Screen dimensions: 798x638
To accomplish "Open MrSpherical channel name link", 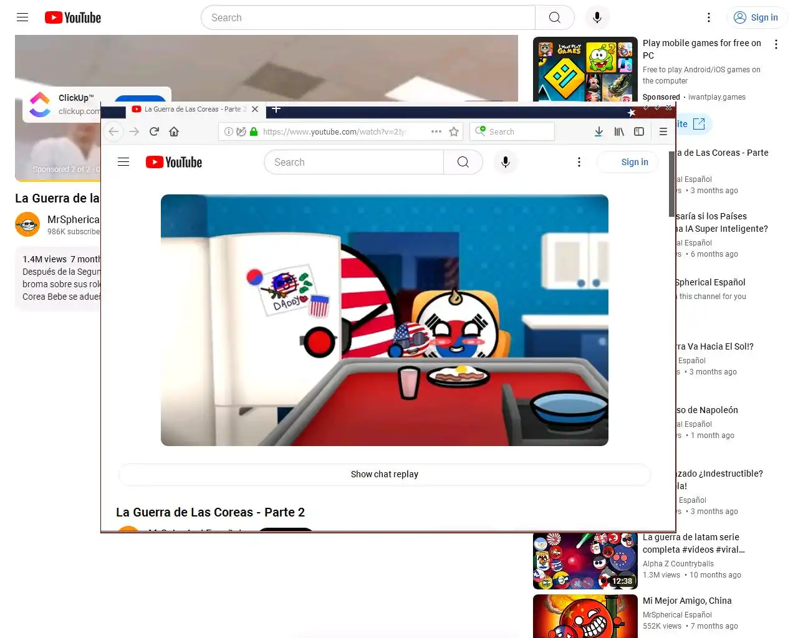I will pyautogui.click(x=74, y=219).
